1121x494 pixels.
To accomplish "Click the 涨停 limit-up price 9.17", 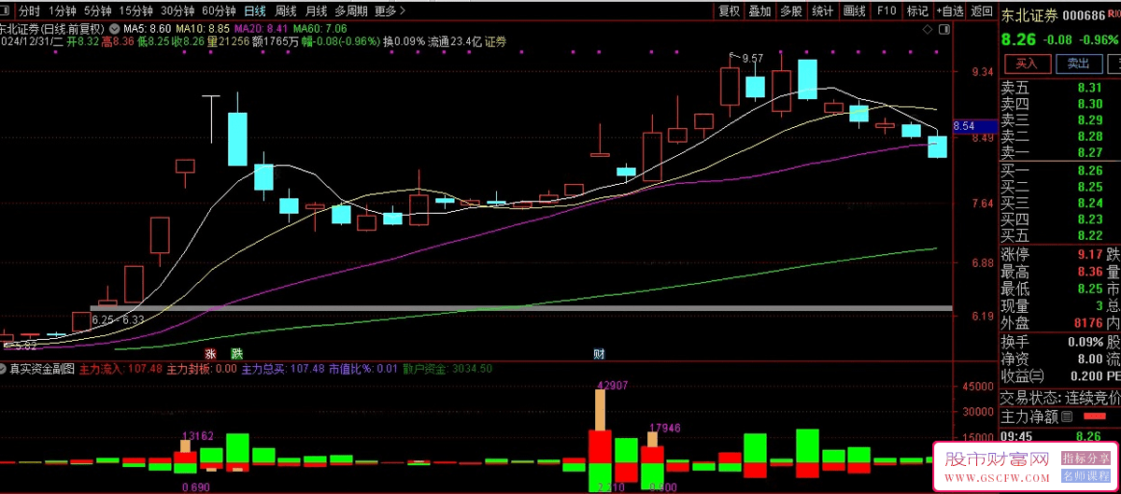I will pyautogui.click(x=1090, y=254).
